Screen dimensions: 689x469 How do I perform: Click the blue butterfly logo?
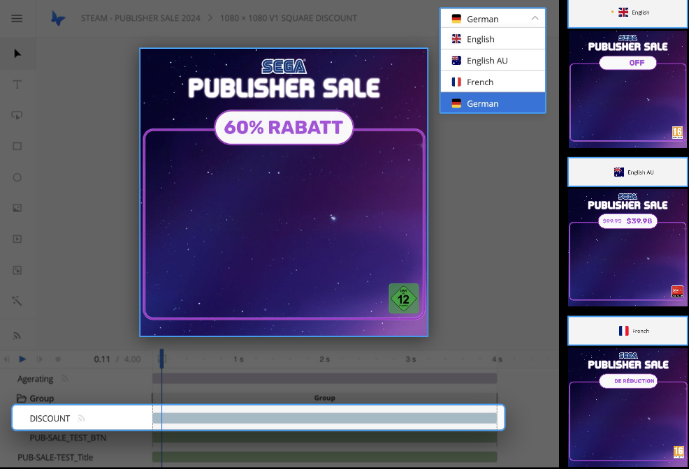pos(59,18)
